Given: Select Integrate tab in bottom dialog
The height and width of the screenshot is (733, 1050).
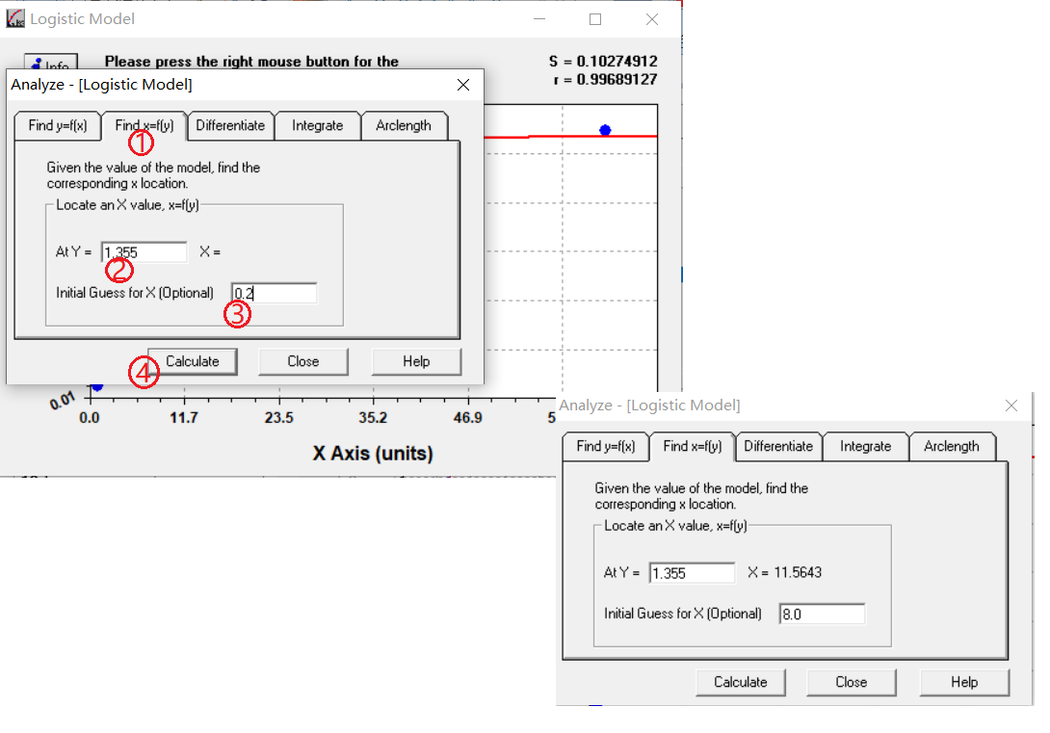Looking at the screenshot, I should click(x=865, y=446).
